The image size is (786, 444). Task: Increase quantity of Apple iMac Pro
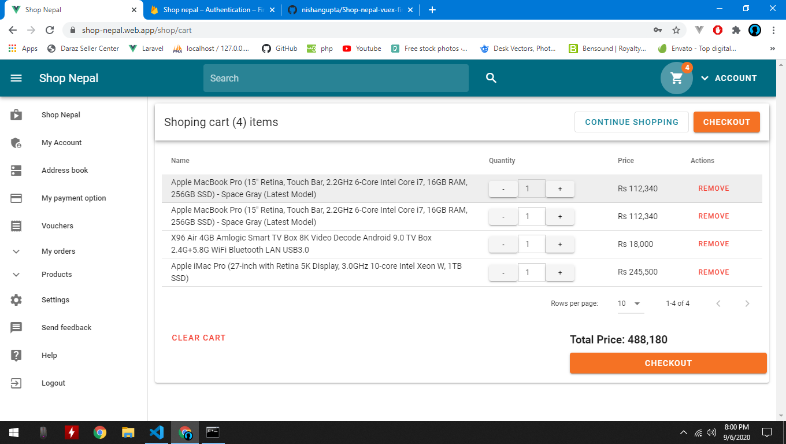coord(560,272)
